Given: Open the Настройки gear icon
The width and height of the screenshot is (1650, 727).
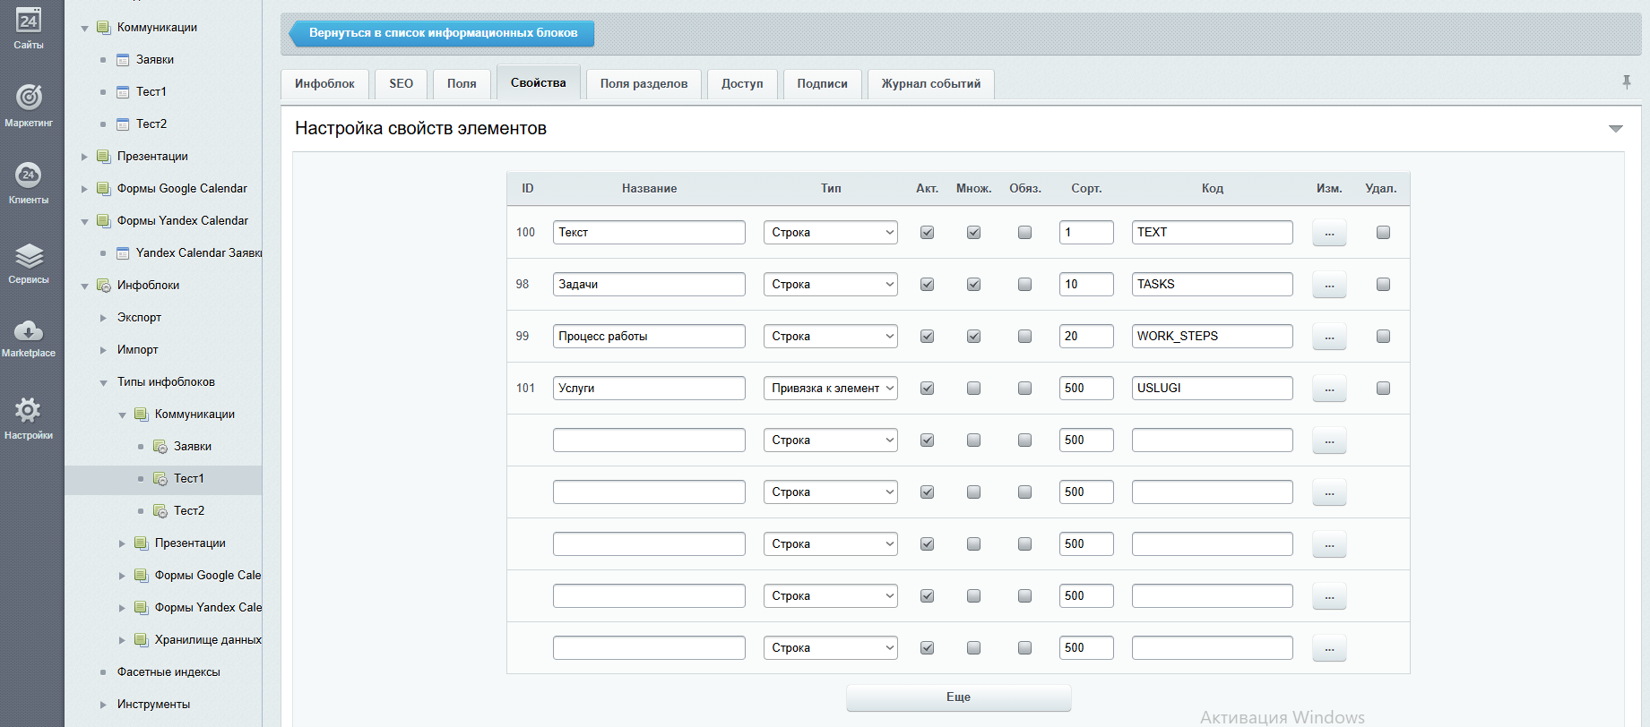Looking at the screenshot, I should coord(29,411).
